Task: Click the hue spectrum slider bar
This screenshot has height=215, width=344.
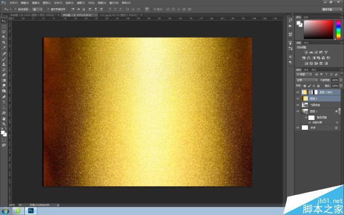Action: click(338, 30)
